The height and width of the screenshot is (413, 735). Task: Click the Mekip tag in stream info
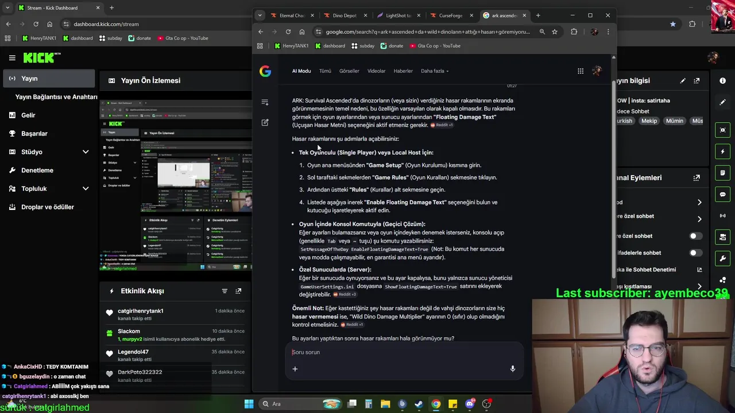[649, 121]
